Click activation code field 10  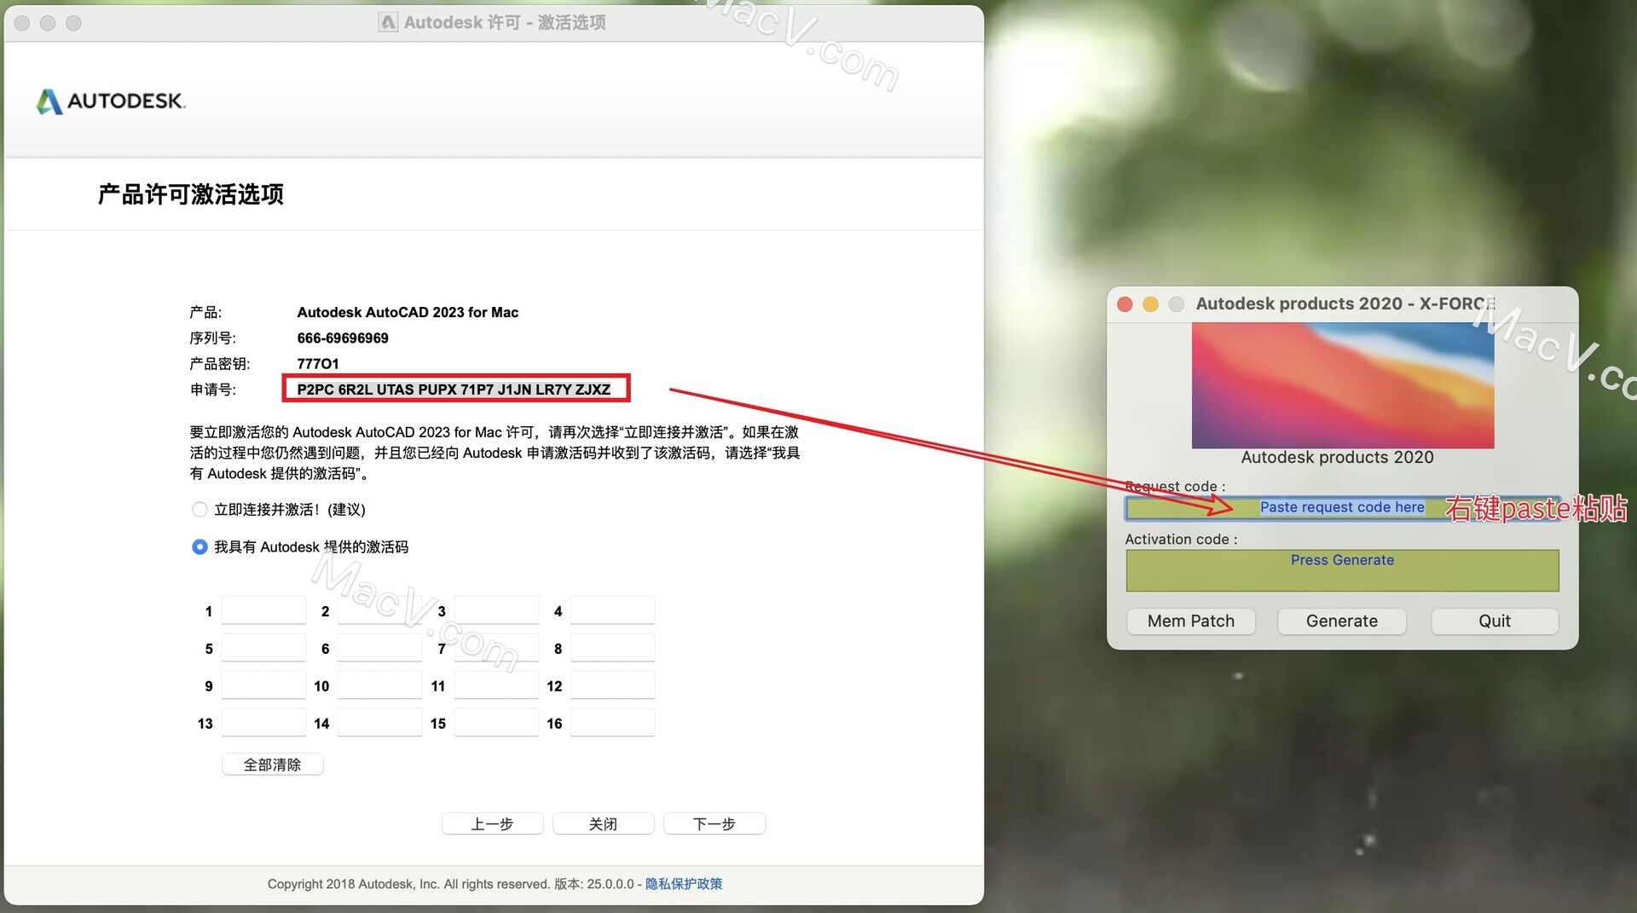tap(380, 686)
